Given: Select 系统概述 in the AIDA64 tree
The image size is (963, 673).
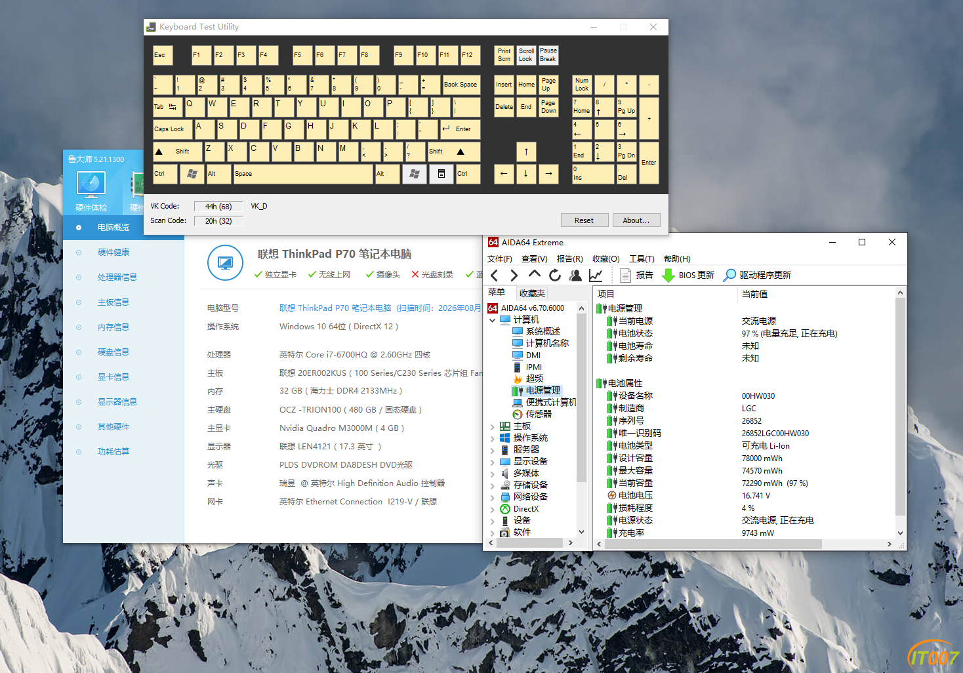Looking at the screenshot, I should 543,332.
